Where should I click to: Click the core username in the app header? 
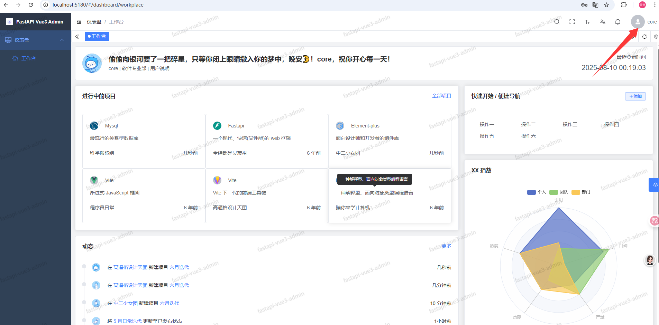(x=652, y=22)
